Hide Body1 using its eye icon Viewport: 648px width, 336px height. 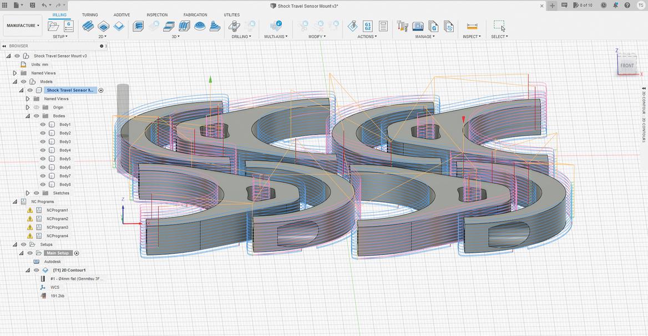pos(43,125)
